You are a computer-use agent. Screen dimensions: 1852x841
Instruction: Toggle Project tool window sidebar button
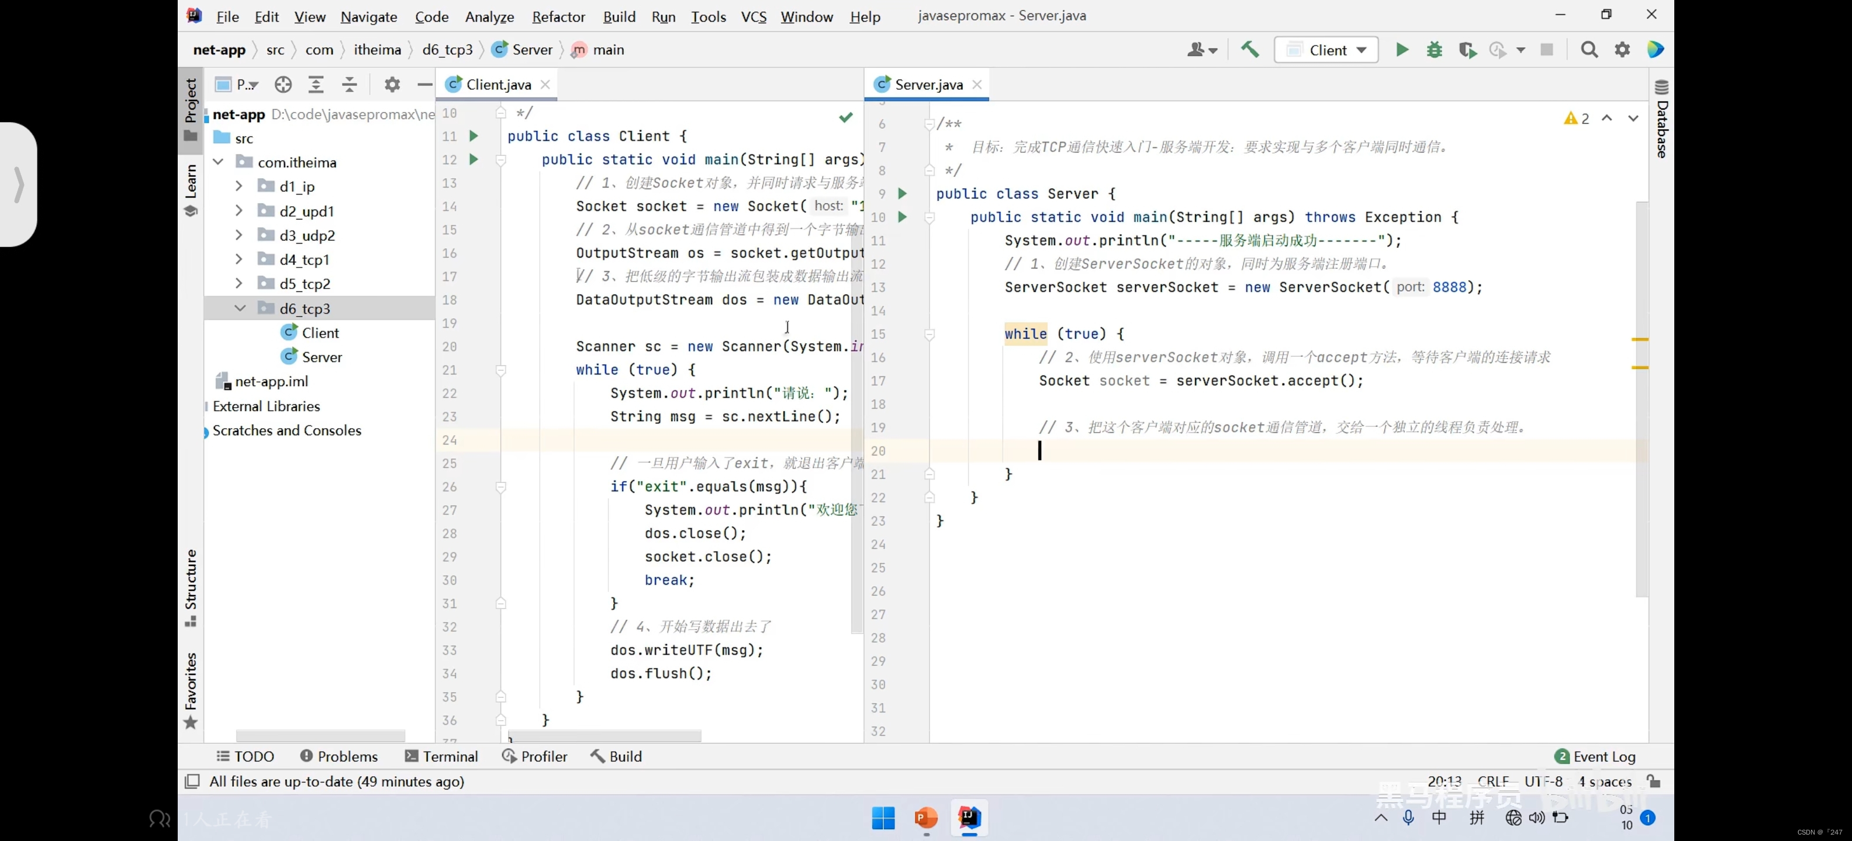[191, 110]
